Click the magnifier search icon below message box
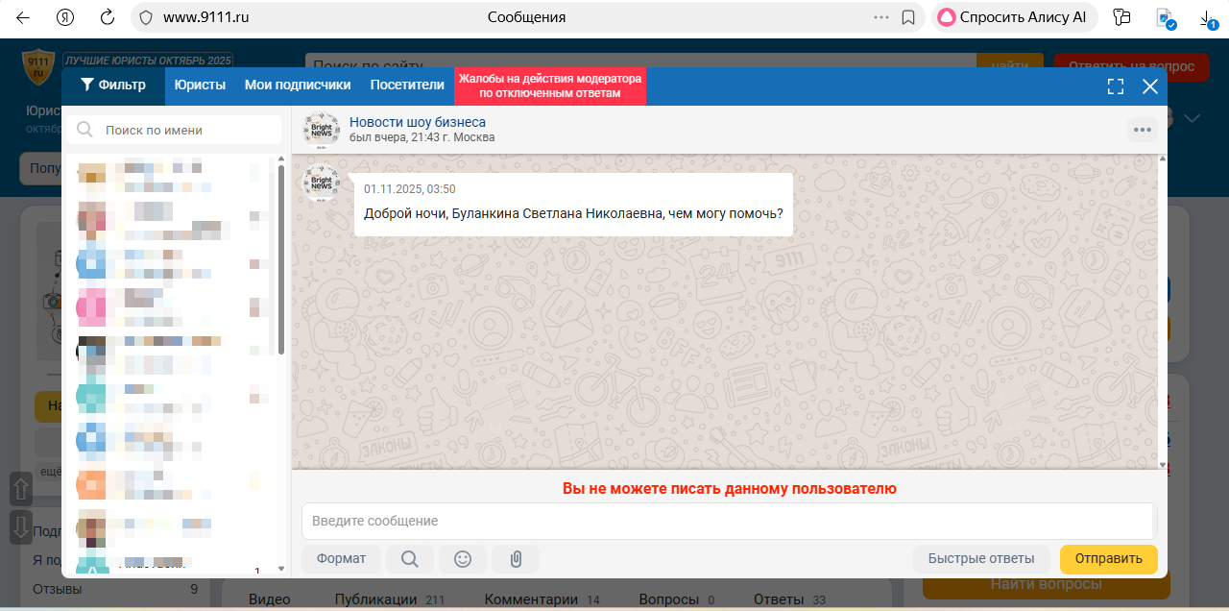Image resolution: width=1229 pixels, height=611 pixels. point(410,559)
